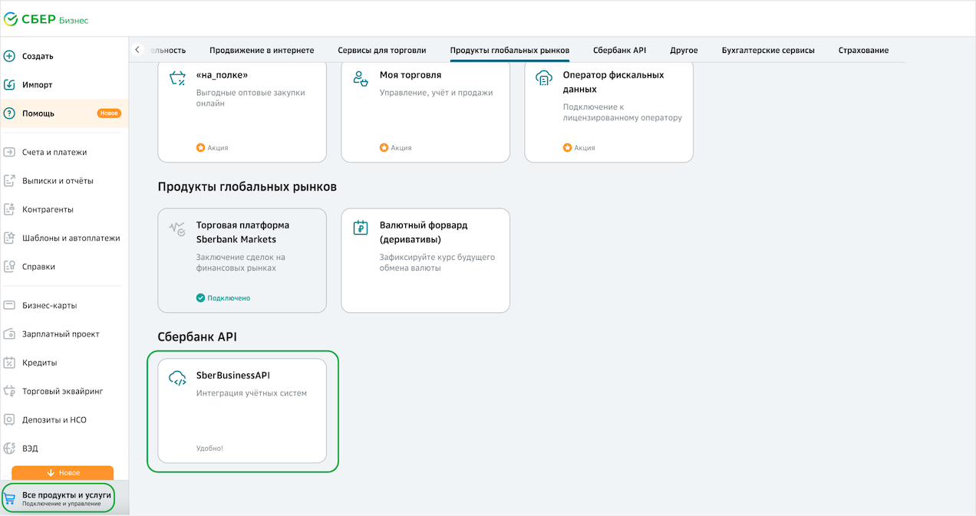Click the Интеграция учётных систем description
The height and width of the screenshot is (516, 976).
[252, 393]
